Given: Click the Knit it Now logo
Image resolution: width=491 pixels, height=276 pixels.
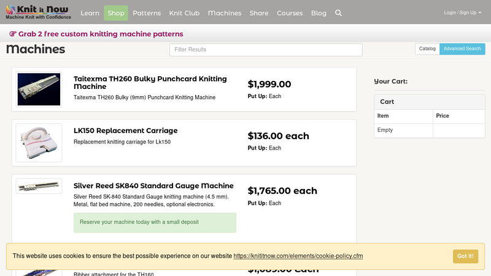Looking at the screenshot, I should [x=38, y=12].
